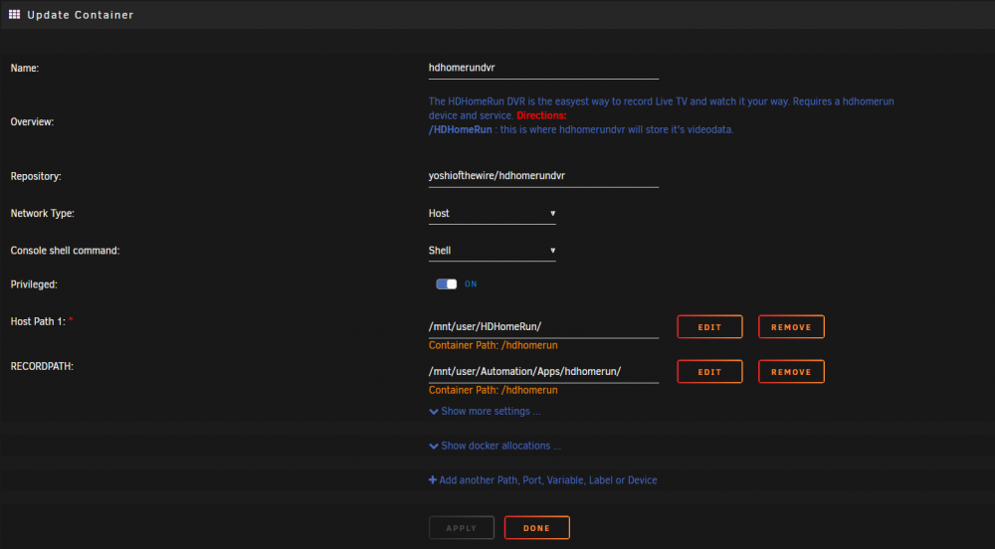Click the RECORDPATH field /mnt/user/Automation/Apps/hdhomerun/
The width and height of the screenshot is (995, 549).
(543, 372)
